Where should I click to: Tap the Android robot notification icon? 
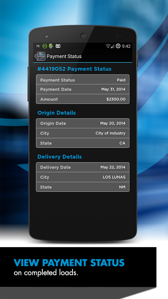point(51,46)
